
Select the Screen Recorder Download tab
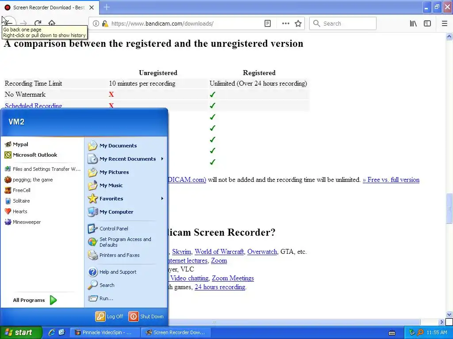point(50,8)
